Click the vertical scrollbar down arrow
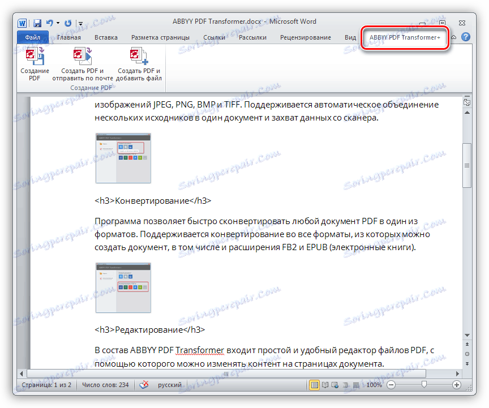 pos(467,336)
